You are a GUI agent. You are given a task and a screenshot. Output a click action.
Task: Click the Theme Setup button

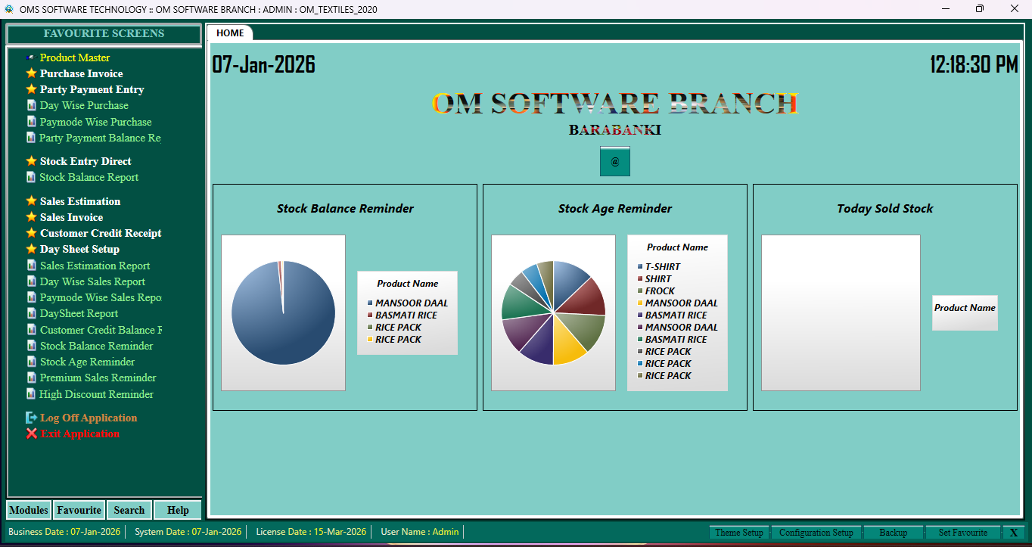[x=738, y=532]
